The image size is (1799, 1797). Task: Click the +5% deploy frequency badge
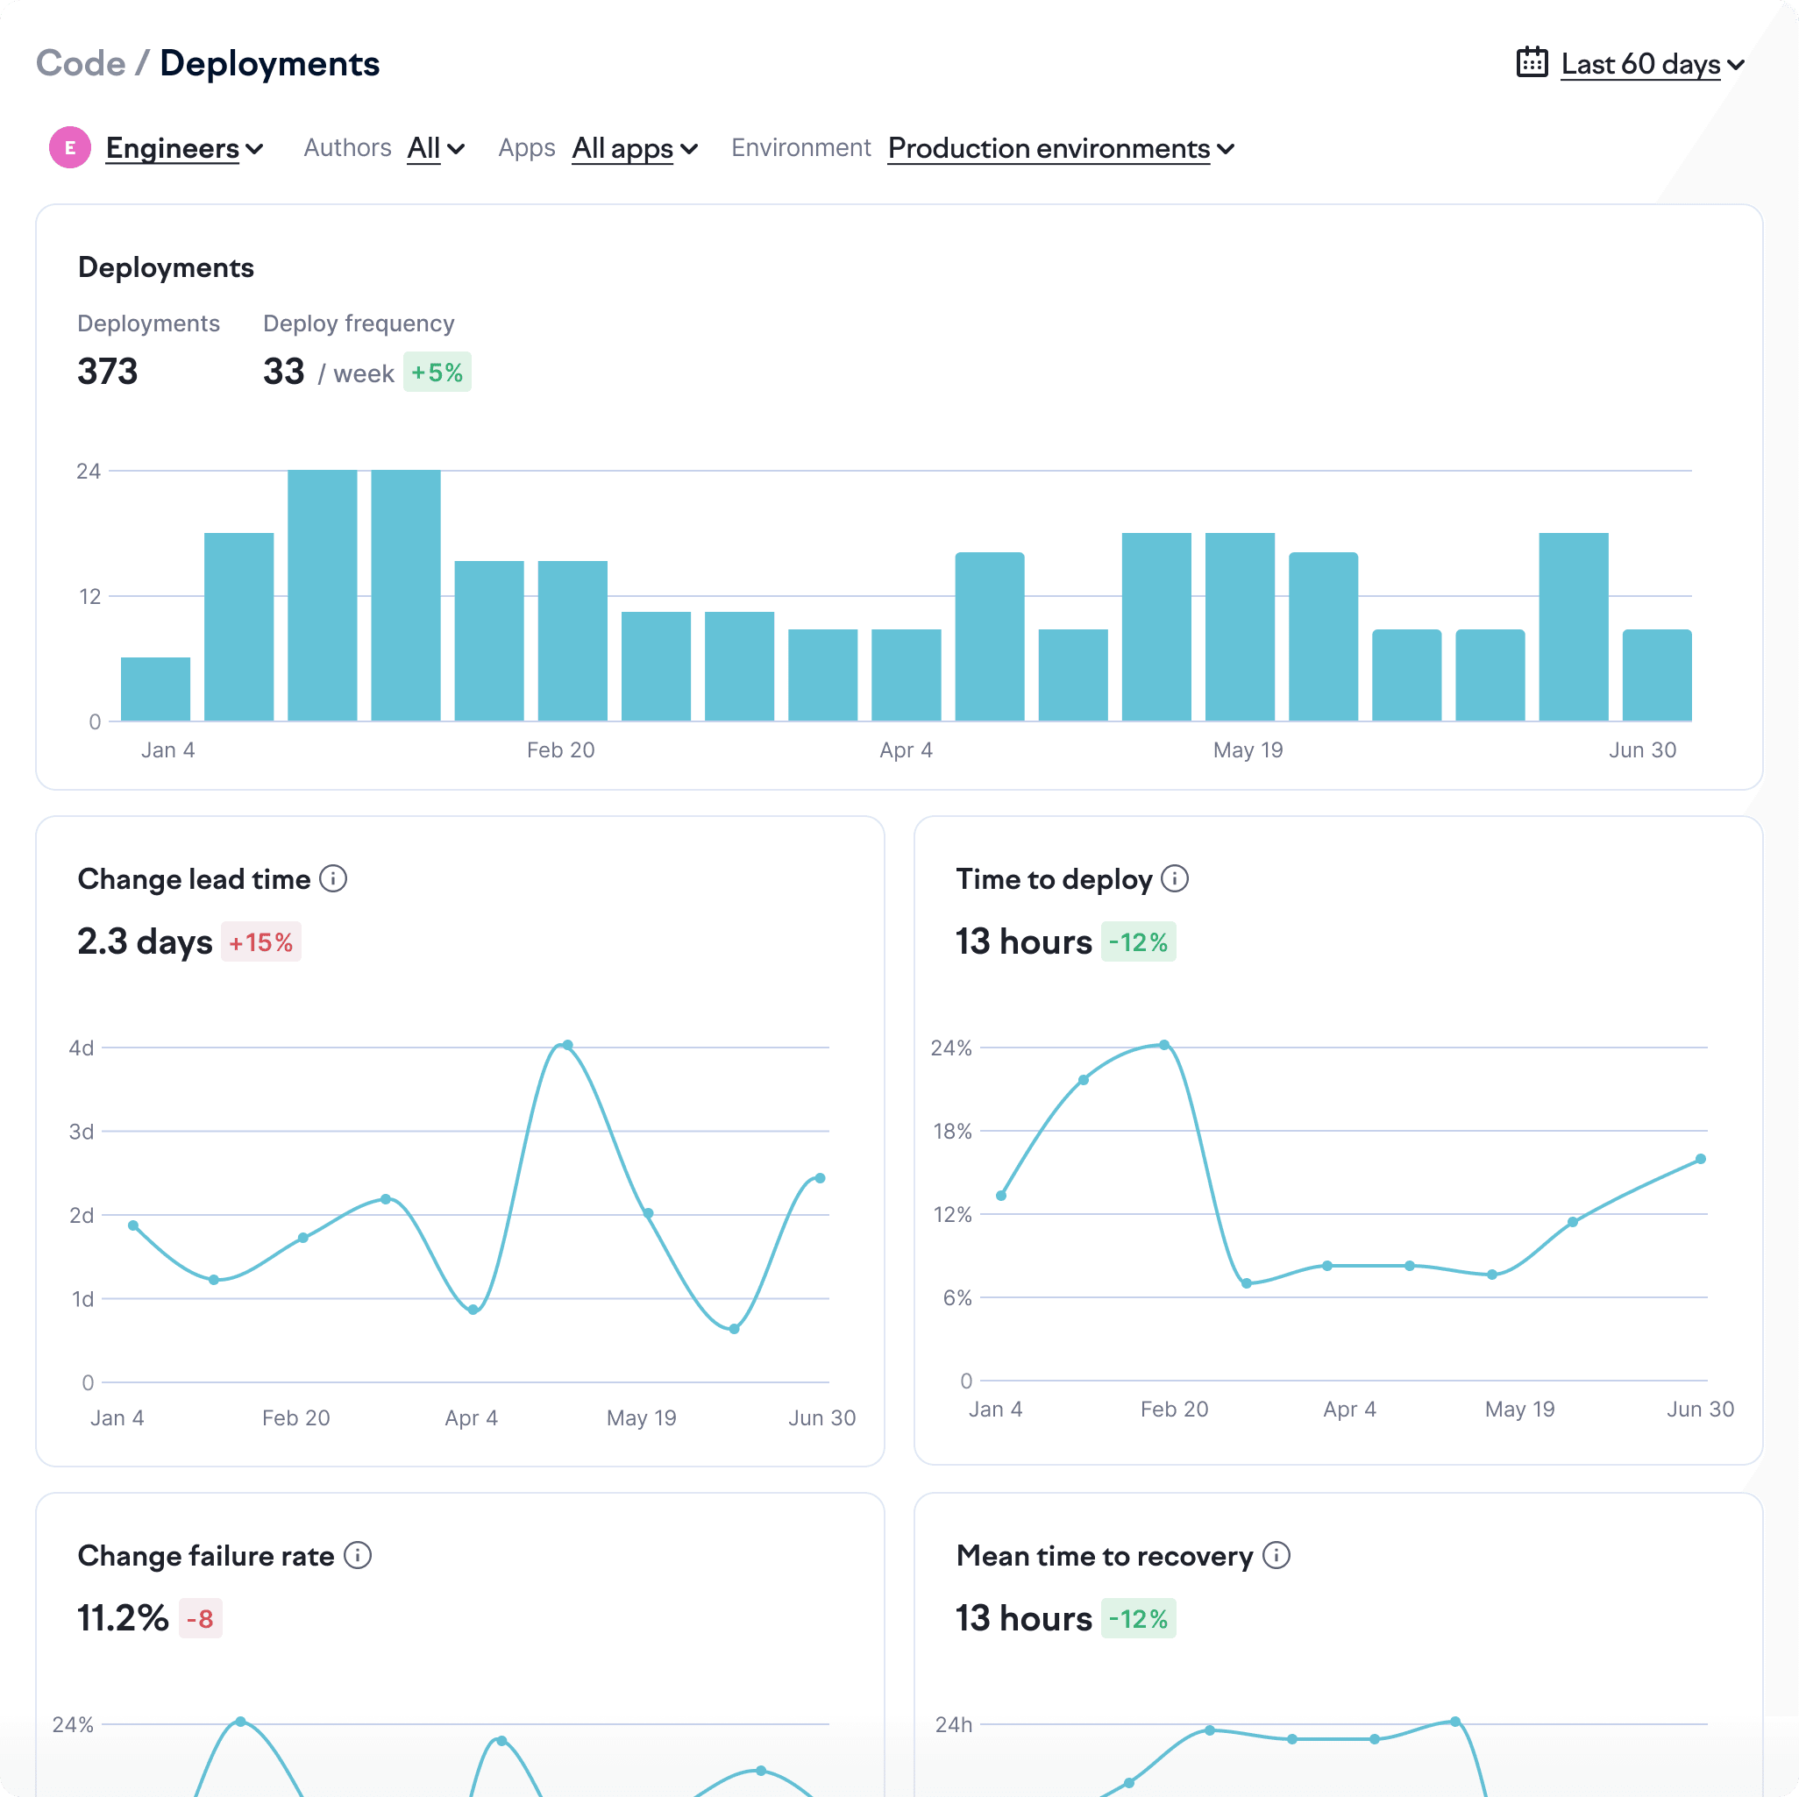(x=437, y=373)
